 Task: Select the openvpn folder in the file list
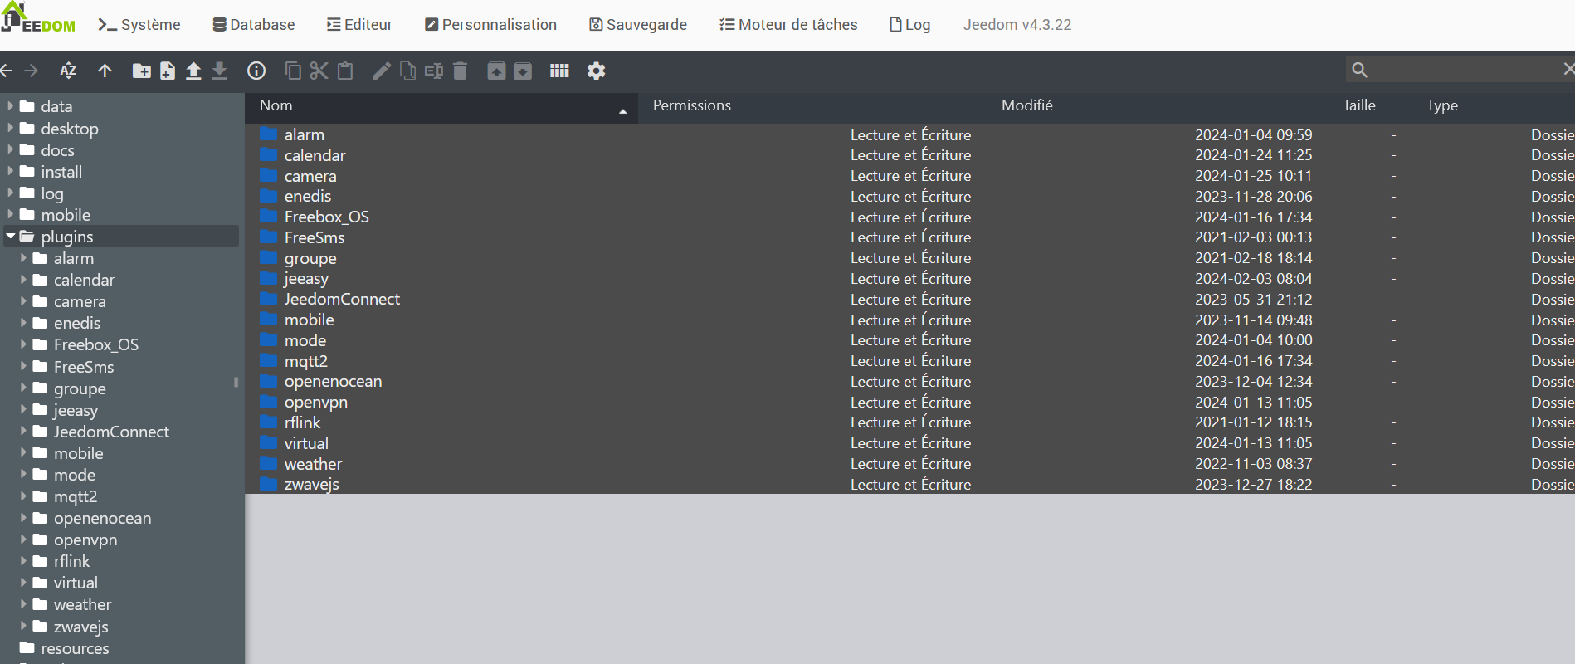click(x=316, y=403)
